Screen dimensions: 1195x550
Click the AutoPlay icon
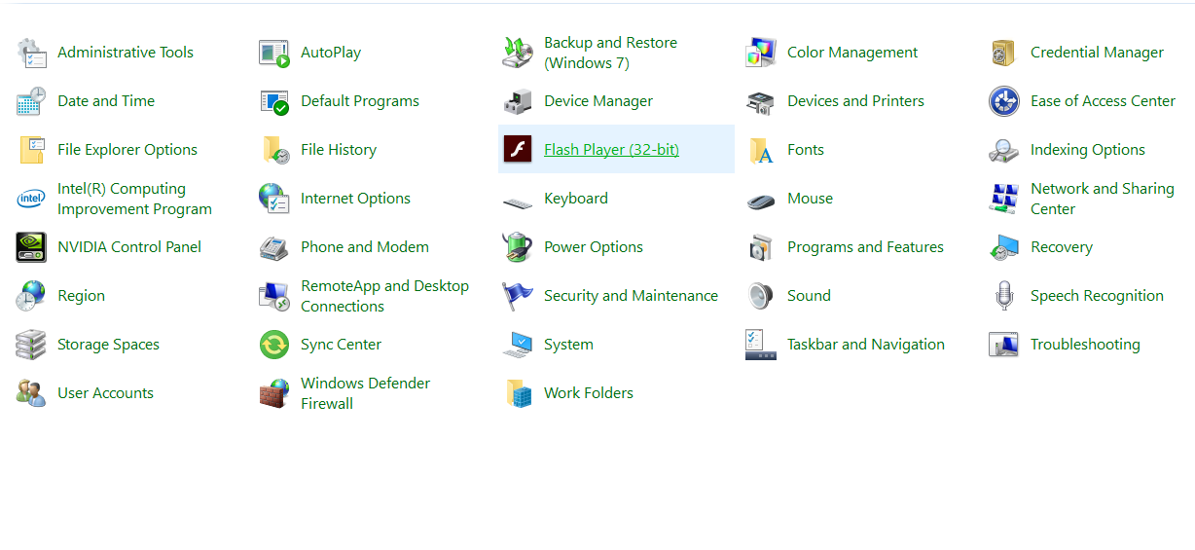pyautogui.click(x=274, y=53)
